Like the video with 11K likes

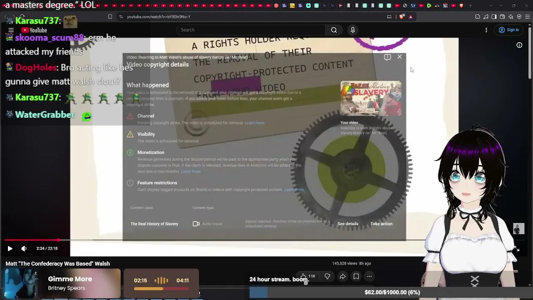[308, 276]
